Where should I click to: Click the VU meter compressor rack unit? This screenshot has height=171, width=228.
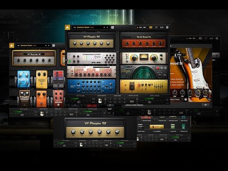pos(144,58)
